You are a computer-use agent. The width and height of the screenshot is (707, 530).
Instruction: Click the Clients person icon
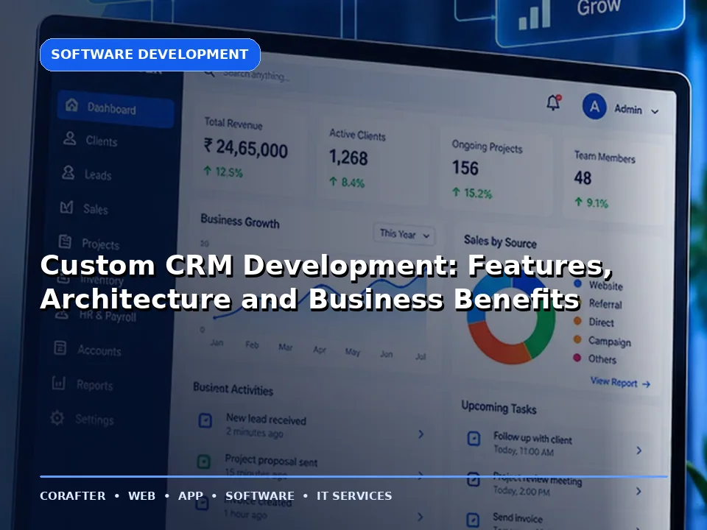pos(69,138)
